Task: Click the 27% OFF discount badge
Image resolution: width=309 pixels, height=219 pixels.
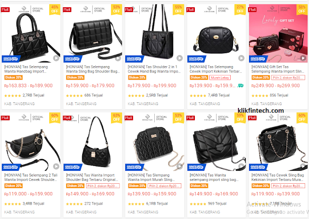Action: pyautogui.click(x=240, y=9)
